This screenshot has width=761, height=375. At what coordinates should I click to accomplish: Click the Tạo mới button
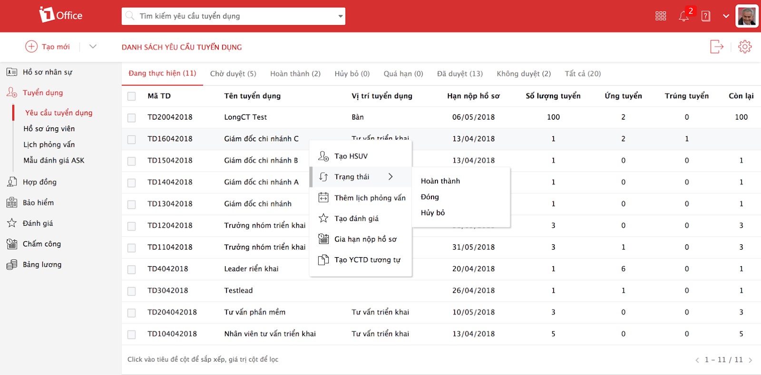[x=48, y=47]
